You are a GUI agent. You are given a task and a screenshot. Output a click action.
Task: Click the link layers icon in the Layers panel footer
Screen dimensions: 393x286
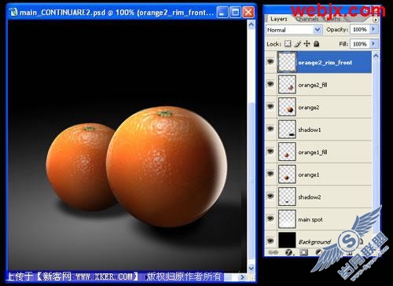point(274,252)
